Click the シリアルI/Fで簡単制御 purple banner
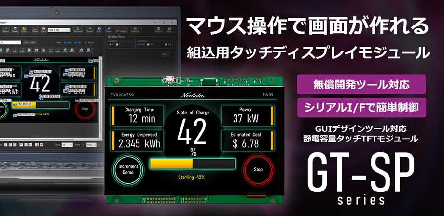 click(361, 108)
